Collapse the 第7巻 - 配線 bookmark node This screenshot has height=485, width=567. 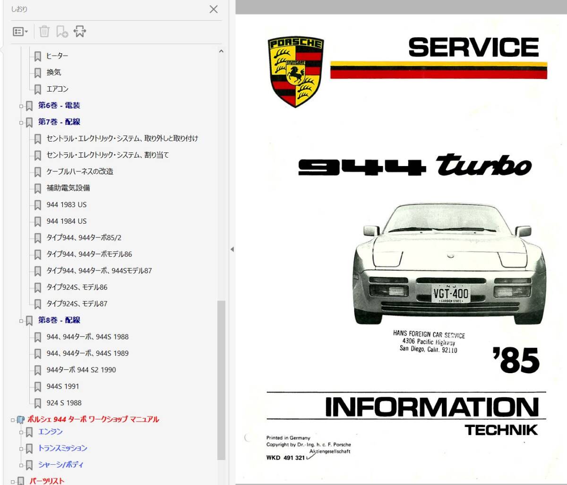21,122
